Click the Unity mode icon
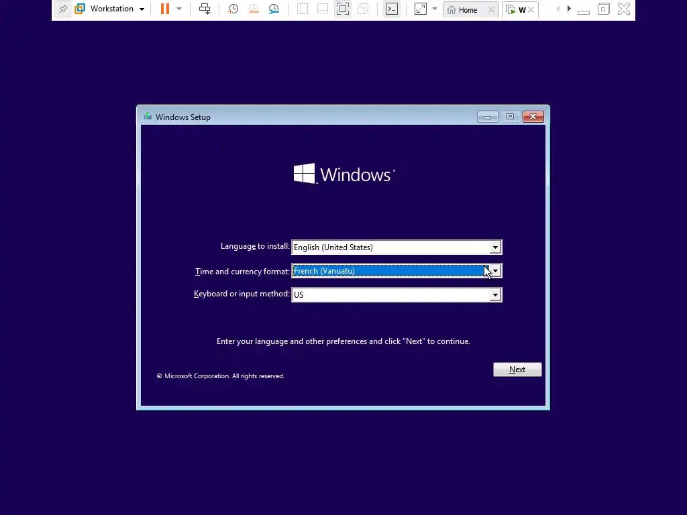The height and width of the screenshot is (515, 687). point(363,9)
